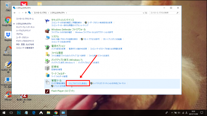Select 時計、言語、および地域 in the sidebar
The width and height of the screenshot is (207, 116).
(x=25, y=44)
